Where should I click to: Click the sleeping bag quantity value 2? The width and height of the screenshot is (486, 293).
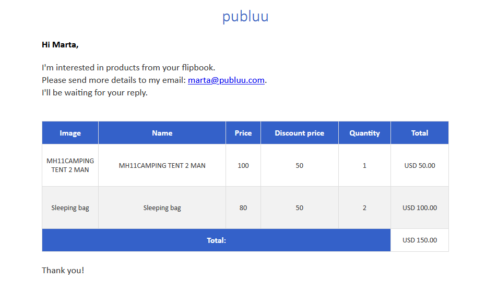[x=364, y=207]
